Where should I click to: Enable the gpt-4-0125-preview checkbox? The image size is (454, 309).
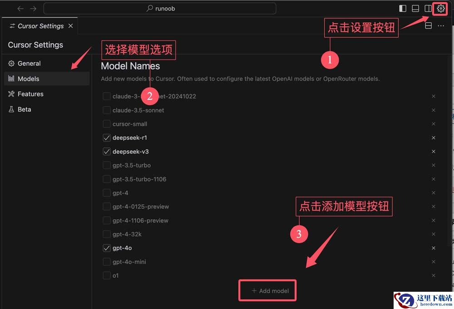tap(107, 206)
